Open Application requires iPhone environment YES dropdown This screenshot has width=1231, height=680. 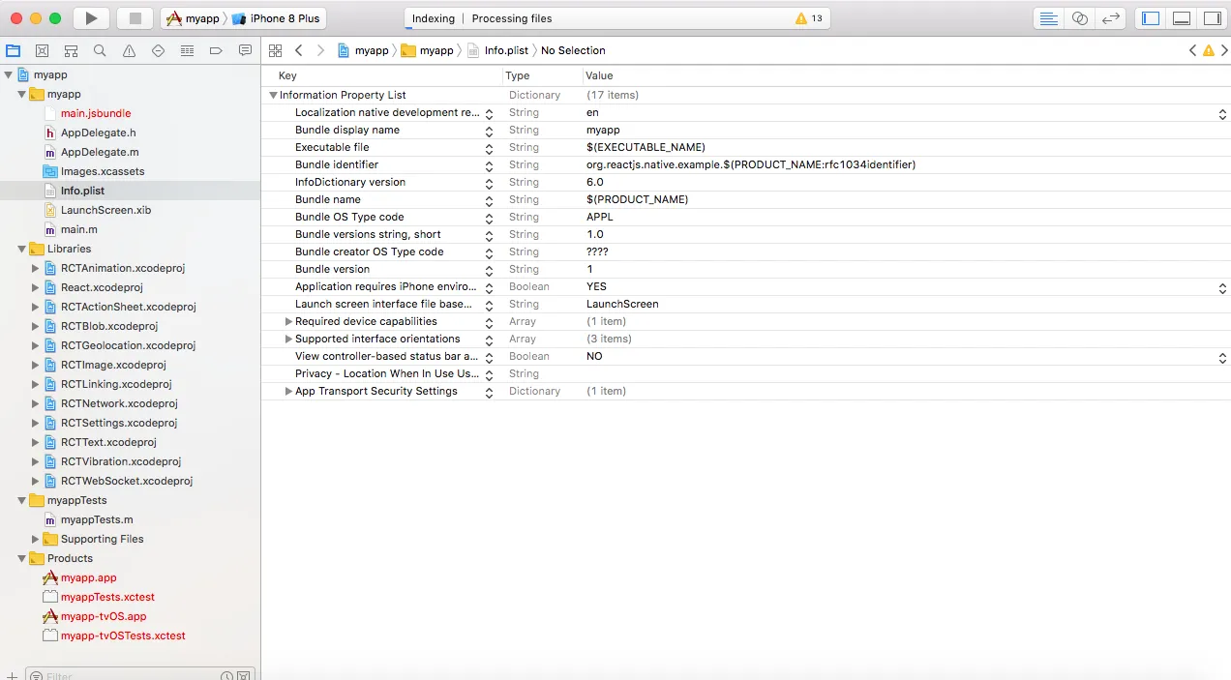(x=1222, y=287)
